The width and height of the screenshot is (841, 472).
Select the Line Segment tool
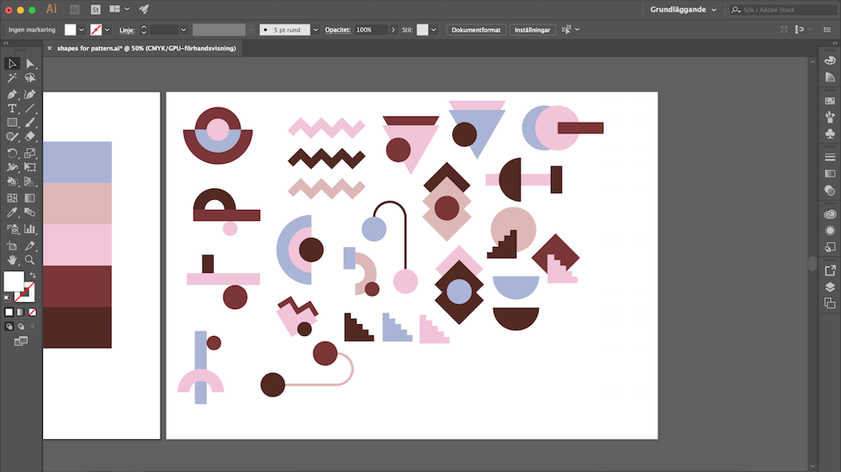(x=30, y=108)
